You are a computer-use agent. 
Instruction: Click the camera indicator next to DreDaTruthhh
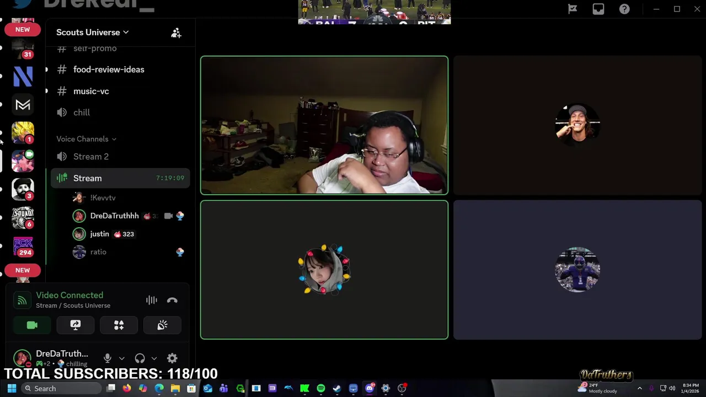tap(168, 216)
